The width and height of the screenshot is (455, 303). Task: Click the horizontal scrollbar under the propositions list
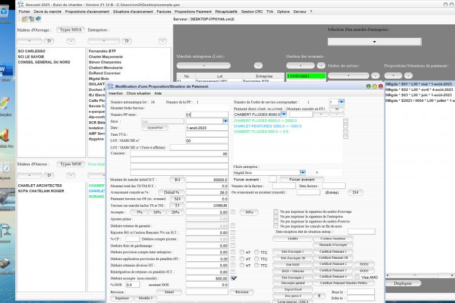coord(420,275)
